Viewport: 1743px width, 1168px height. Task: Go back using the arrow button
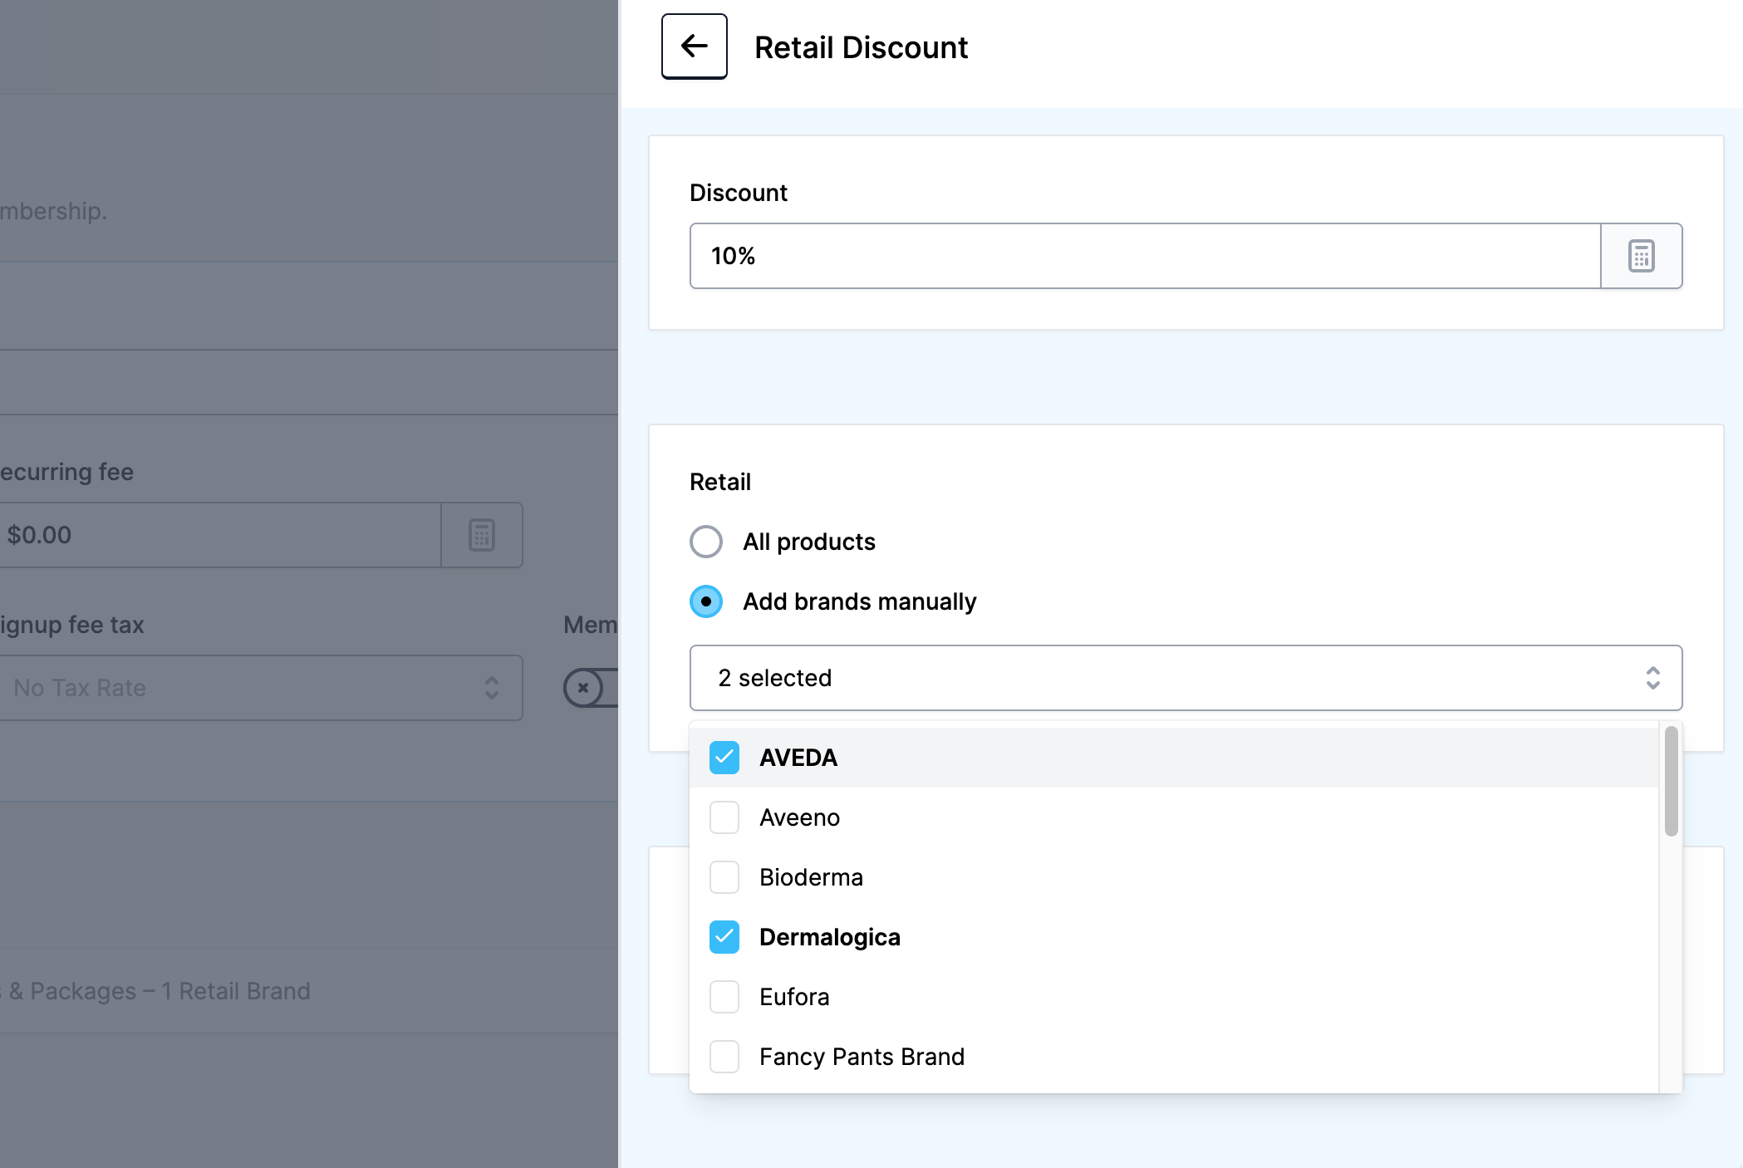pyautogui.click(x=694, y=47)
